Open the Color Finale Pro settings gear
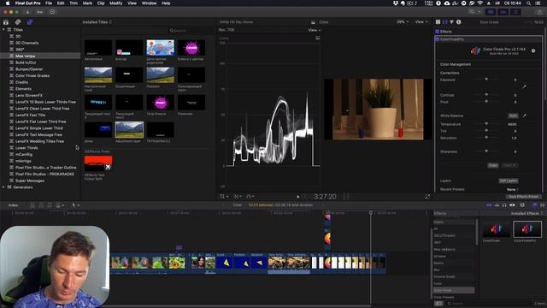 pyautogui.click(x=533, y=51)
